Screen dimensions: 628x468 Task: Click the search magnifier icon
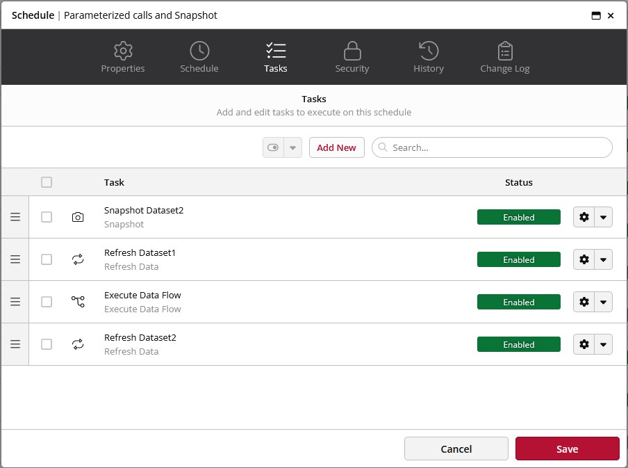click(383, 147)
